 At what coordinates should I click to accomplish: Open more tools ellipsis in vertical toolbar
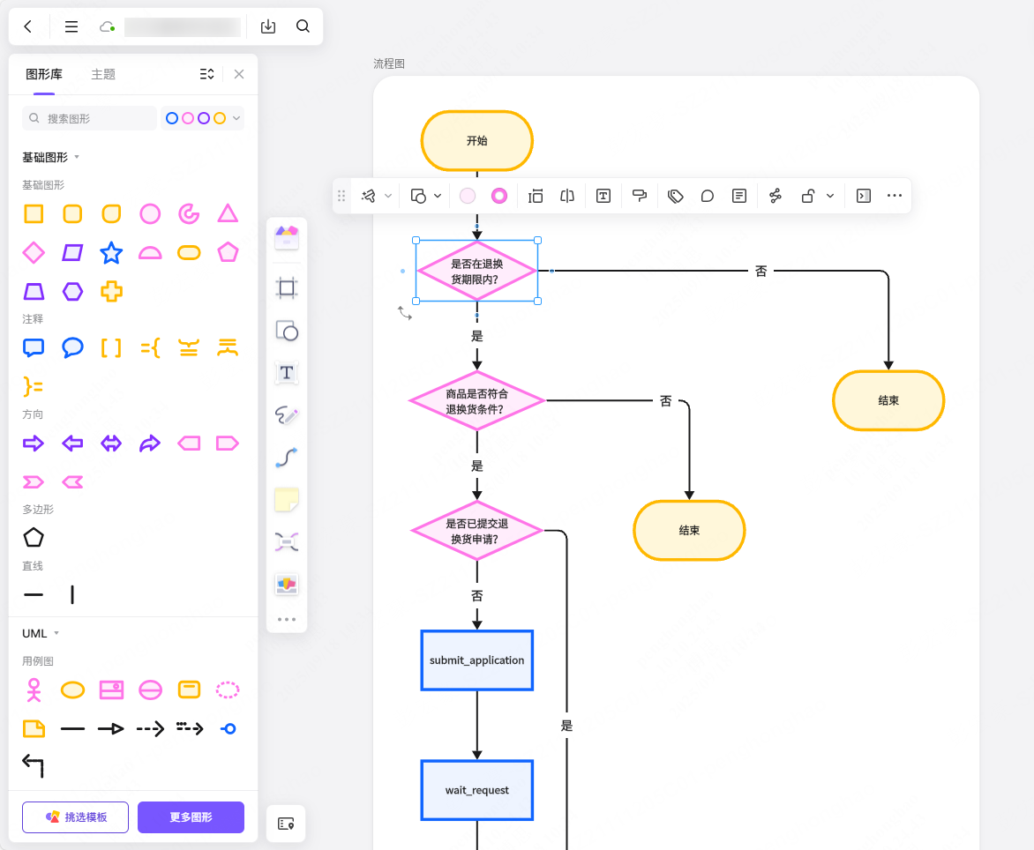pyautogui.click(x=287, y=619)
